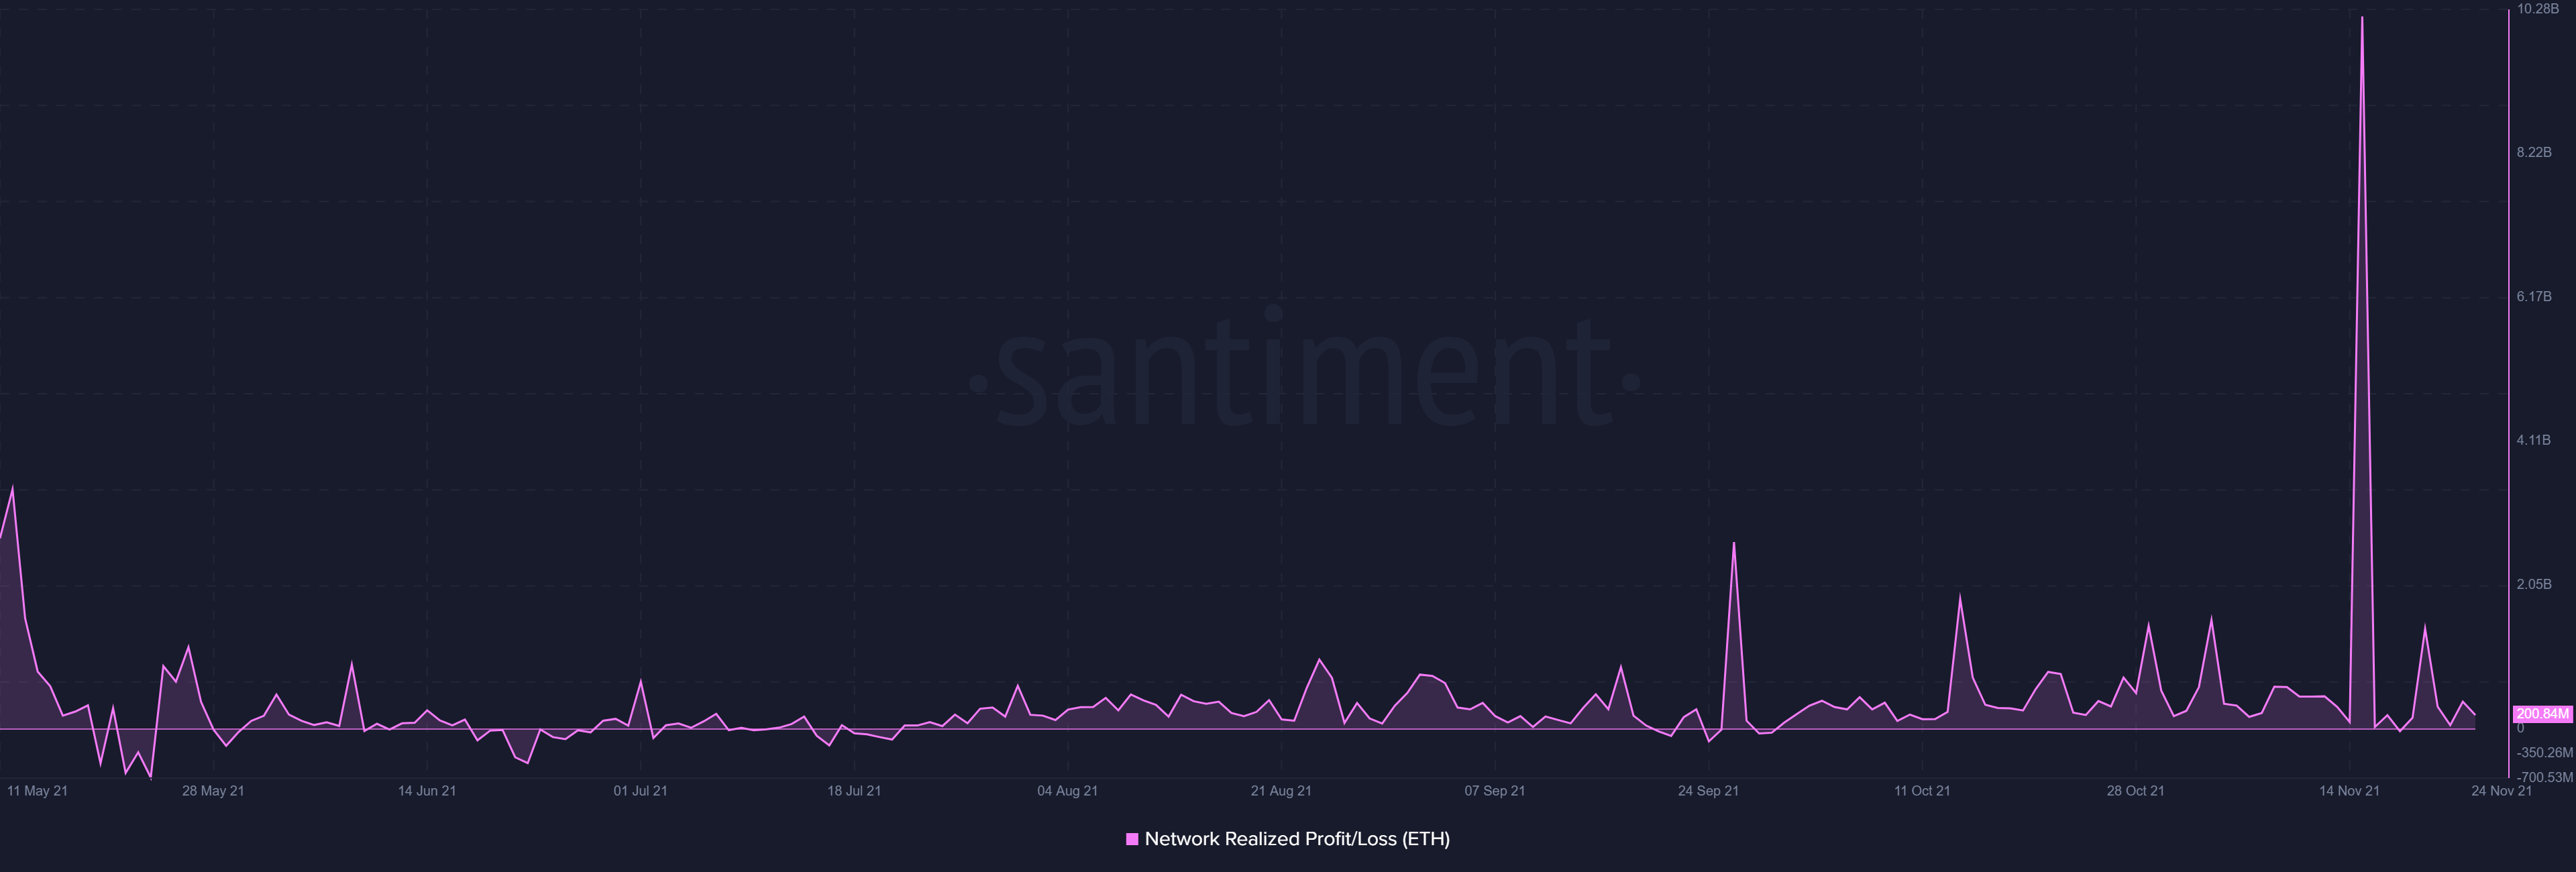Click the pink legend color square
The image size is (2576, 872).
[1132, 839]
